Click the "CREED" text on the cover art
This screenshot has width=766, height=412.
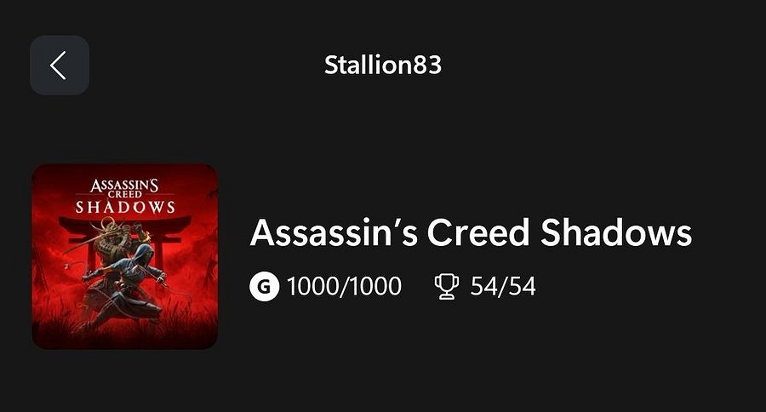coord(125,194)
